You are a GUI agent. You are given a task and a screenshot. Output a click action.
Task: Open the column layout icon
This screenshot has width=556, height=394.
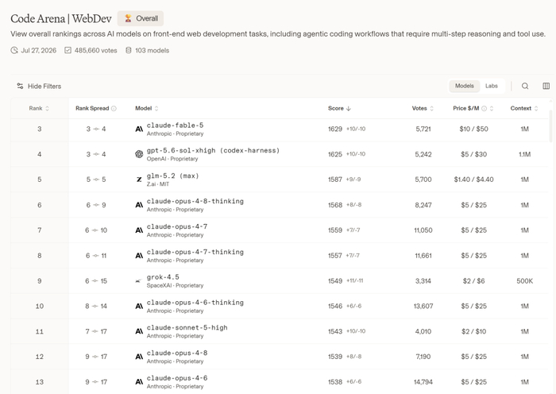point(546,86)
